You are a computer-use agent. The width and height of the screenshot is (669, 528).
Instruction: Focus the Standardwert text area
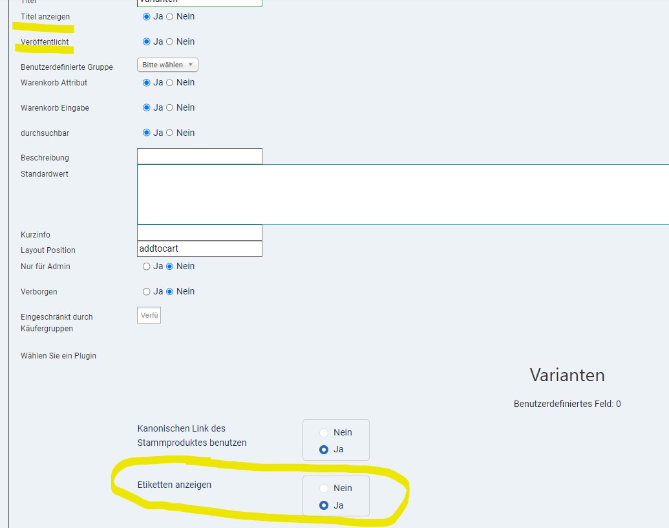click(402, 194)
